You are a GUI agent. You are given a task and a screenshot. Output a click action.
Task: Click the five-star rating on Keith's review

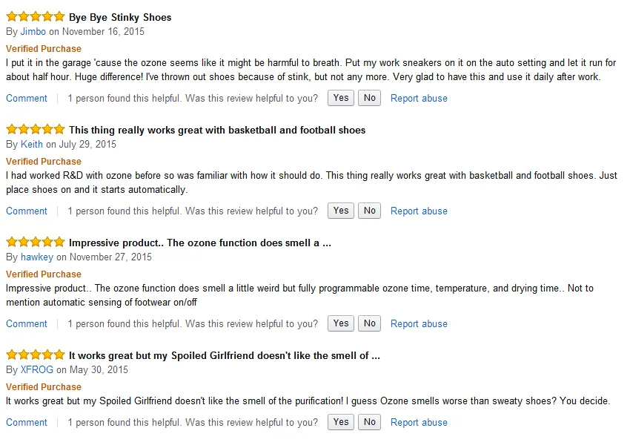[x=35, y=130]
